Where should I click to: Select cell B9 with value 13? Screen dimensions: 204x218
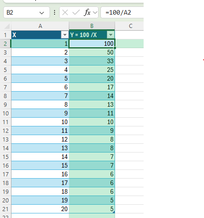pos(92,104)
